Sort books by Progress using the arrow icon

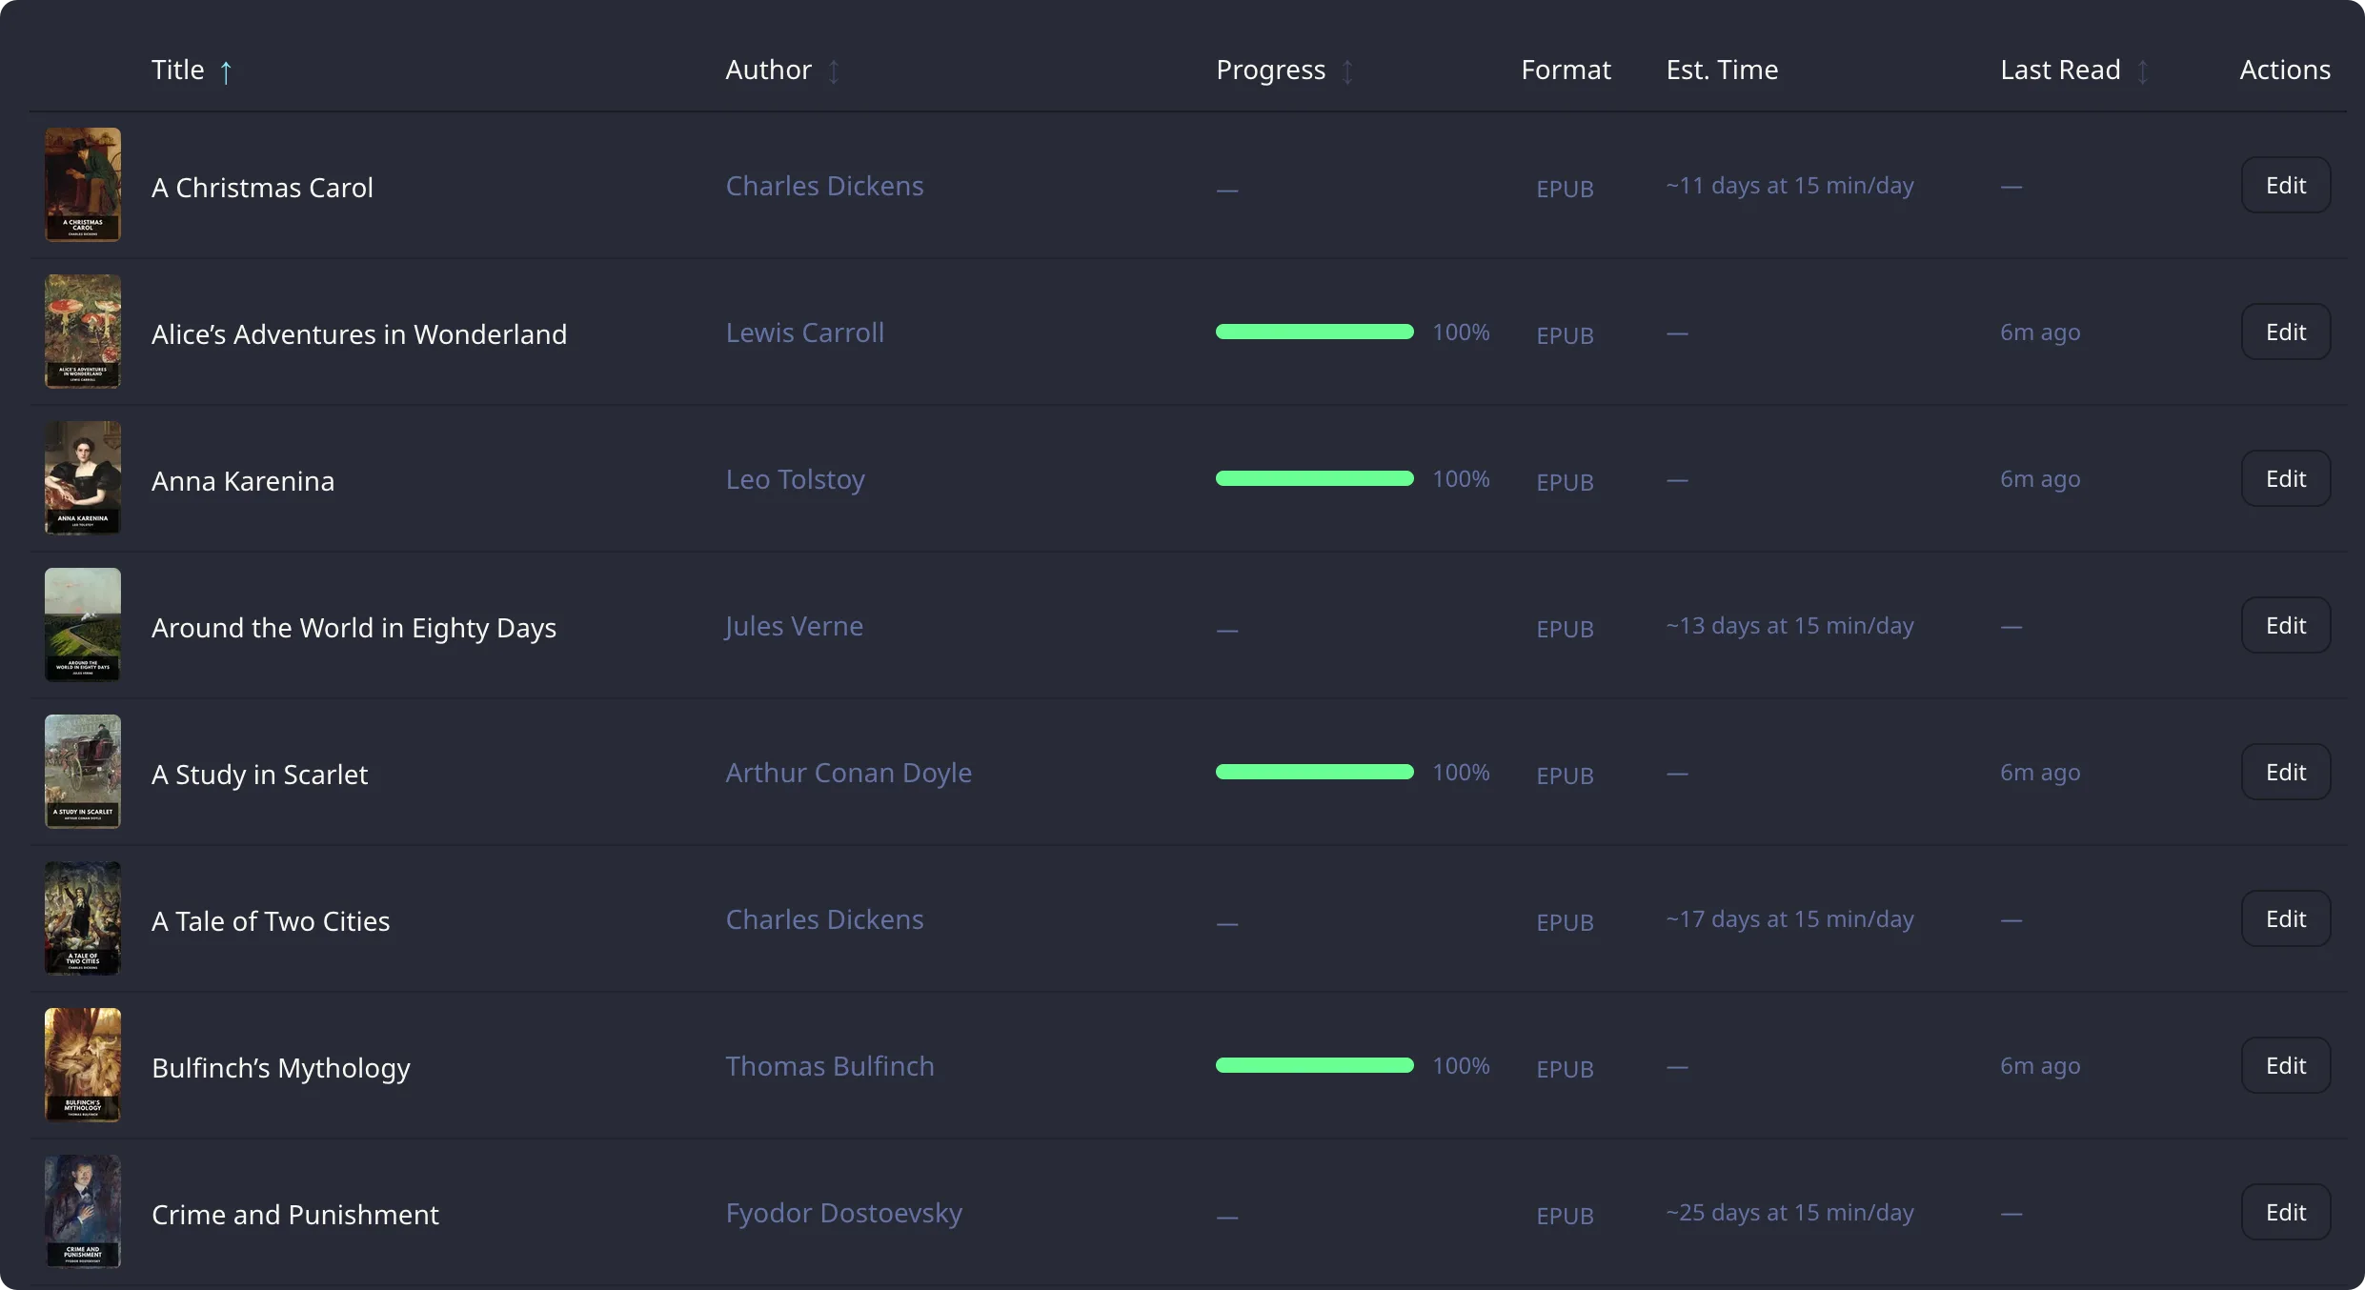(x=1346, y=71)
